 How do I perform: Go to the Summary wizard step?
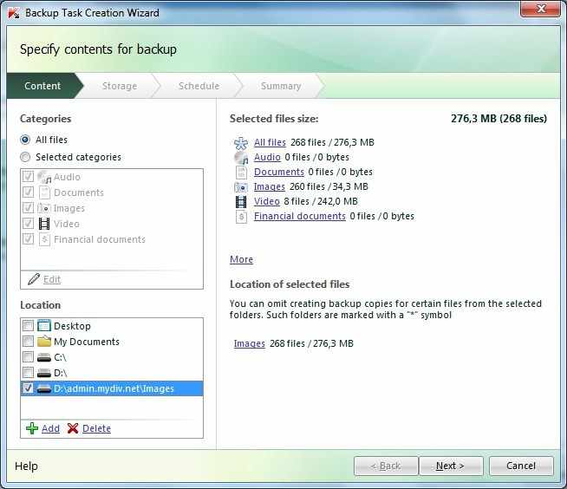click(281, 86)
